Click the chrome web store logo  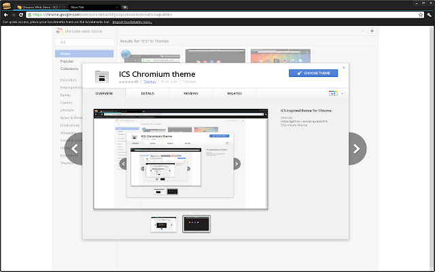pyautogui.click(x=80, y=31)
